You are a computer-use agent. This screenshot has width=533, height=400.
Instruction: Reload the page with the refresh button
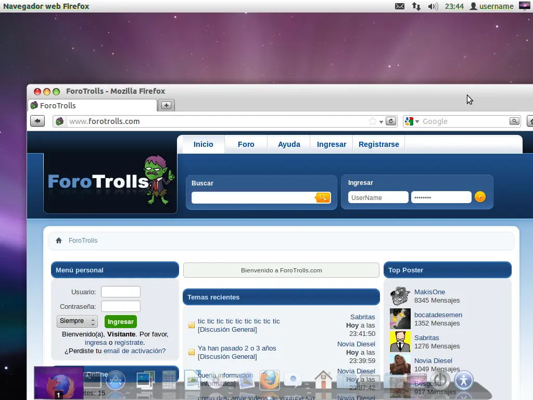coord(391,121)
